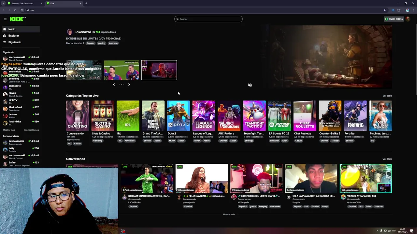Open a new browser tab

[86, 3]
